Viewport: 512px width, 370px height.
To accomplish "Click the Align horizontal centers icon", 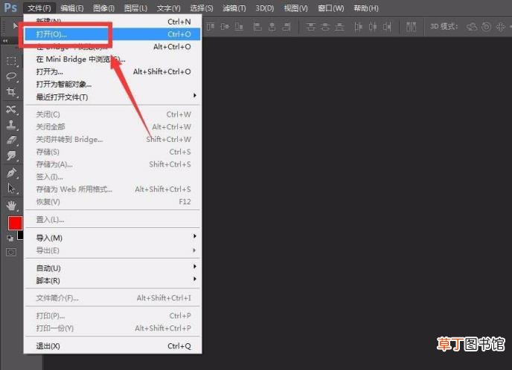I will 272,27.
